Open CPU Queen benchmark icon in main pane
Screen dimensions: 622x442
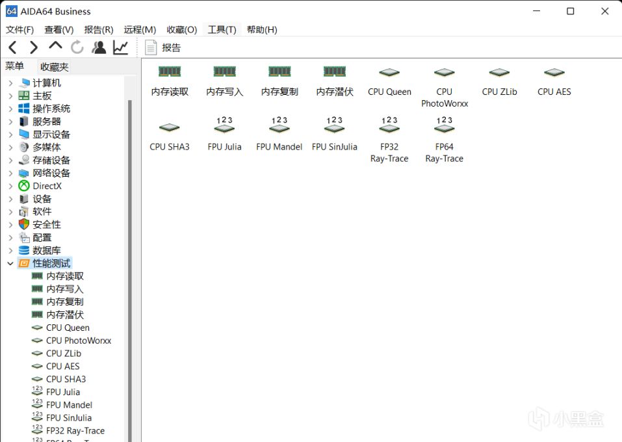point(389,73)
